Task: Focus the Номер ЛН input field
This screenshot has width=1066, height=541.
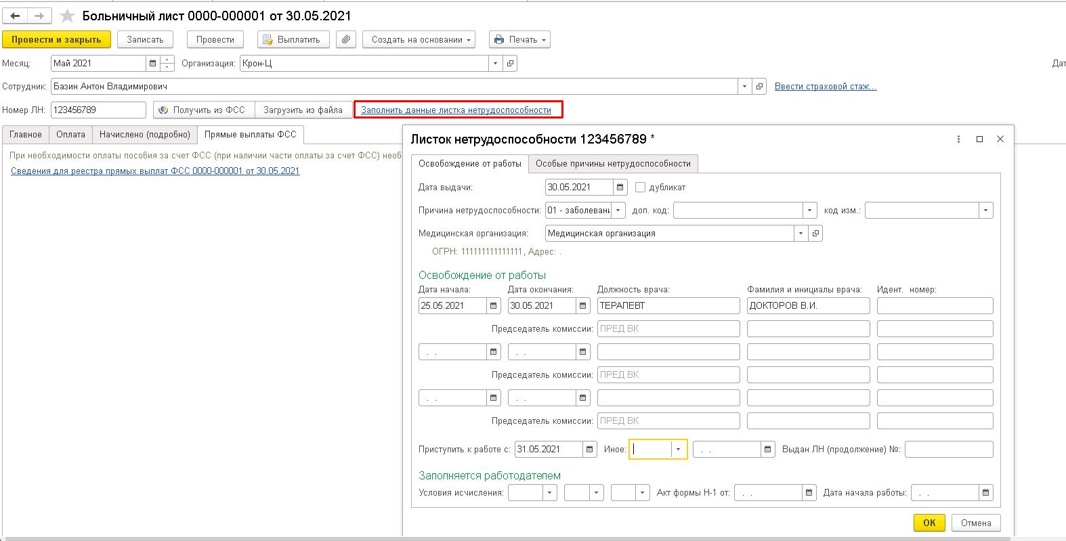Action: pyautogui.click(x=98, y=110)
